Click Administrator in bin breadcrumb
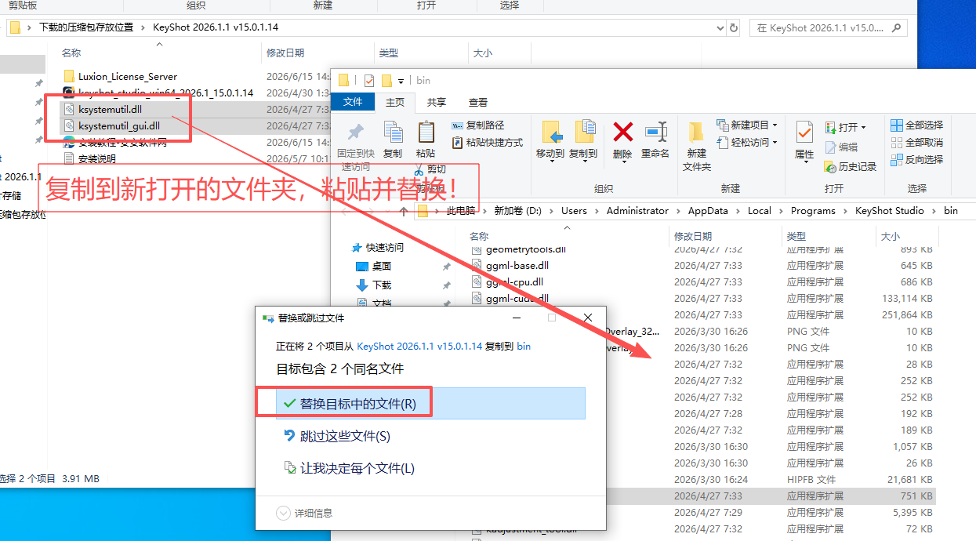Screen dimensions: 976x541 coord(637,211)
